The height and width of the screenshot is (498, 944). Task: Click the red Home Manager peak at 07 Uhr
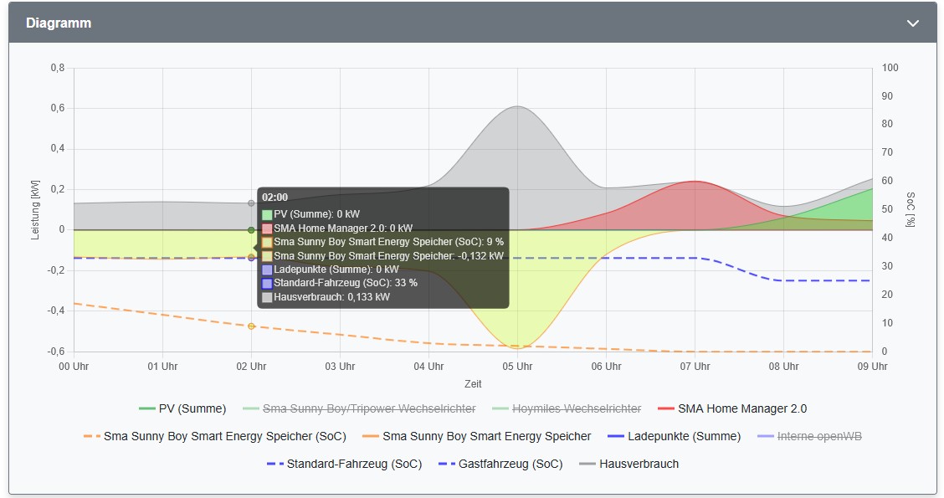coord(695,181)
